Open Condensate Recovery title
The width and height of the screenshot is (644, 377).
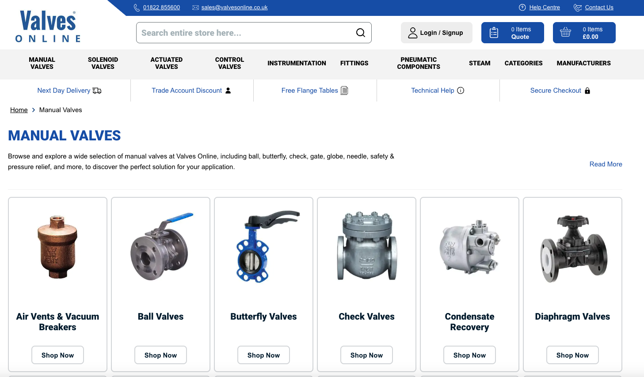[469, 322]
